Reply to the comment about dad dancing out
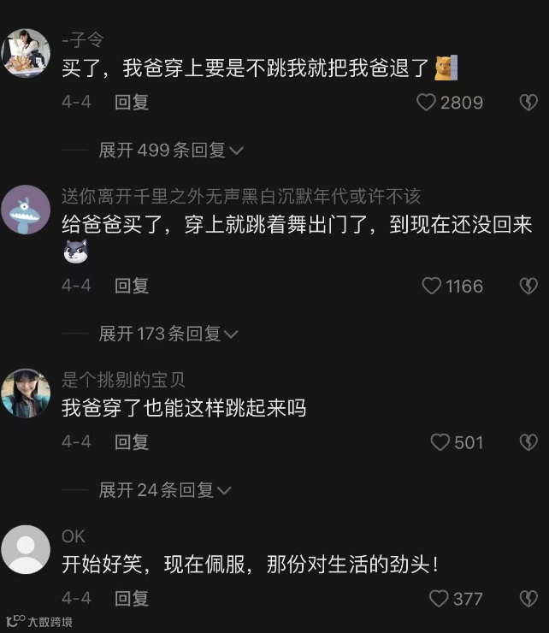Image resolution: width=549 pixels, height=633 pixels. (132, 286)
